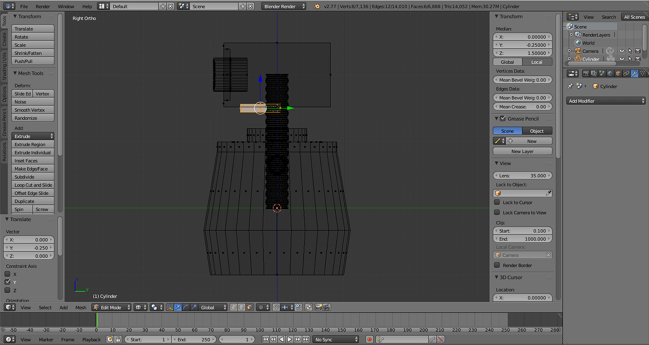Open the No Sync dropdown

coord(336,339)
